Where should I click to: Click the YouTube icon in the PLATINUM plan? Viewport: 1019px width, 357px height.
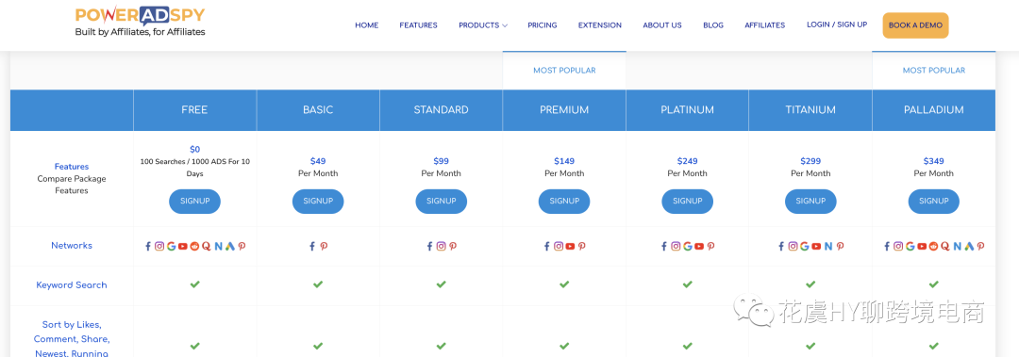click(699, 246)
